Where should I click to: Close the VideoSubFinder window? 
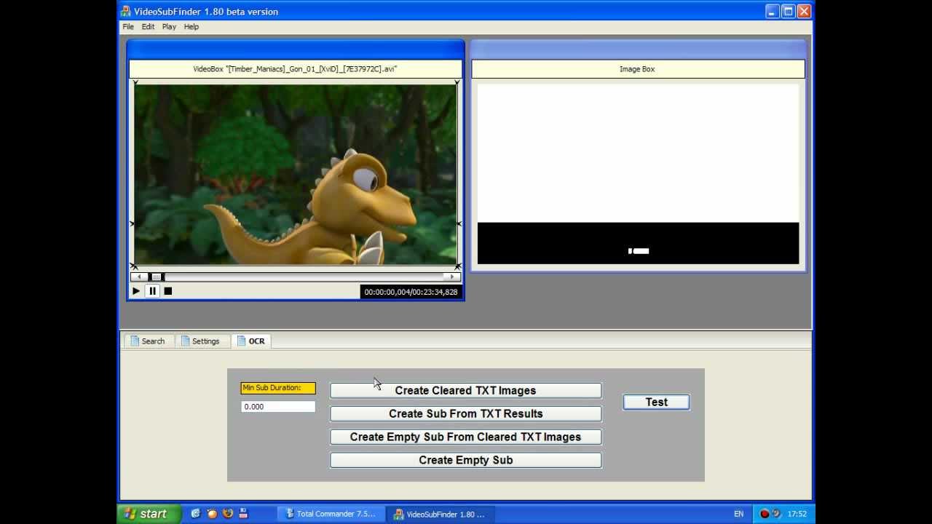804,11
